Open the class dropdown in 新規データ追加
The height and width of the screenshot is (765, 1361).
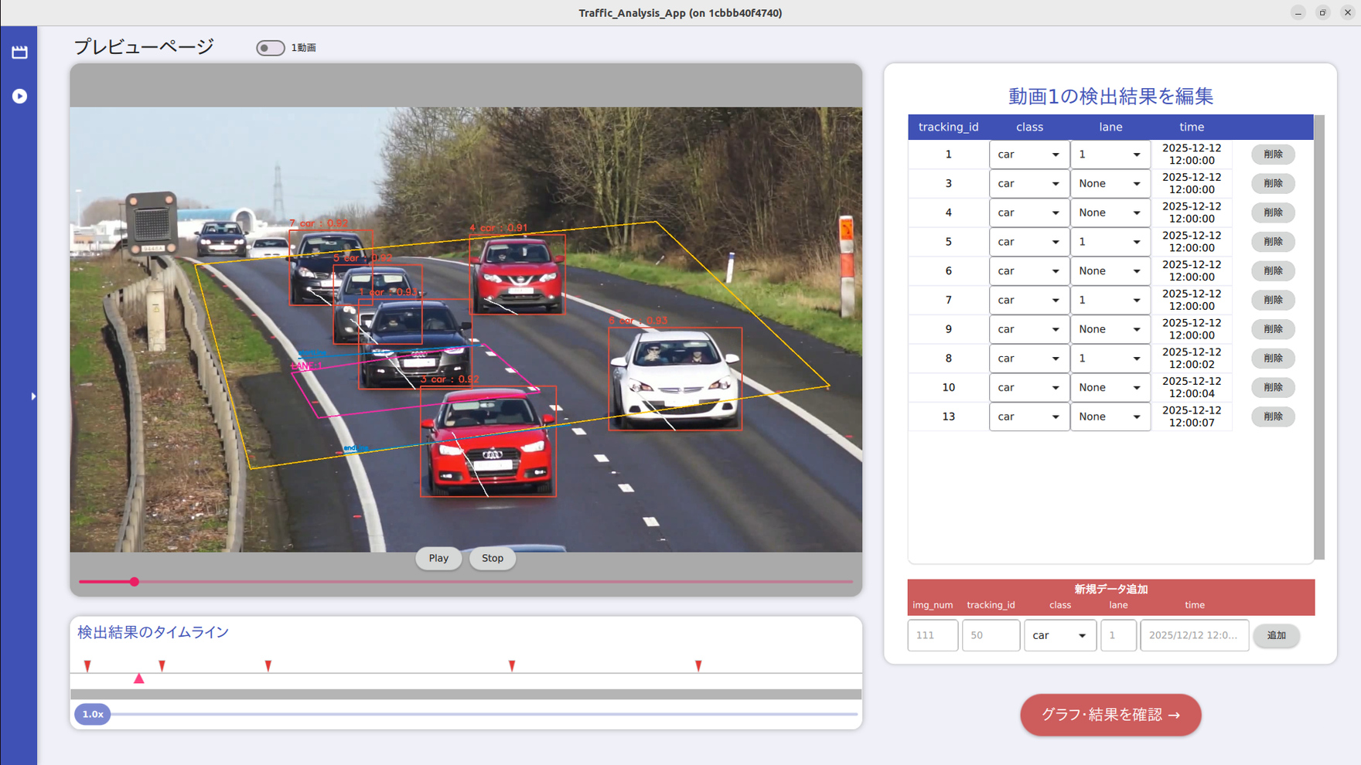coord(1059,635)
